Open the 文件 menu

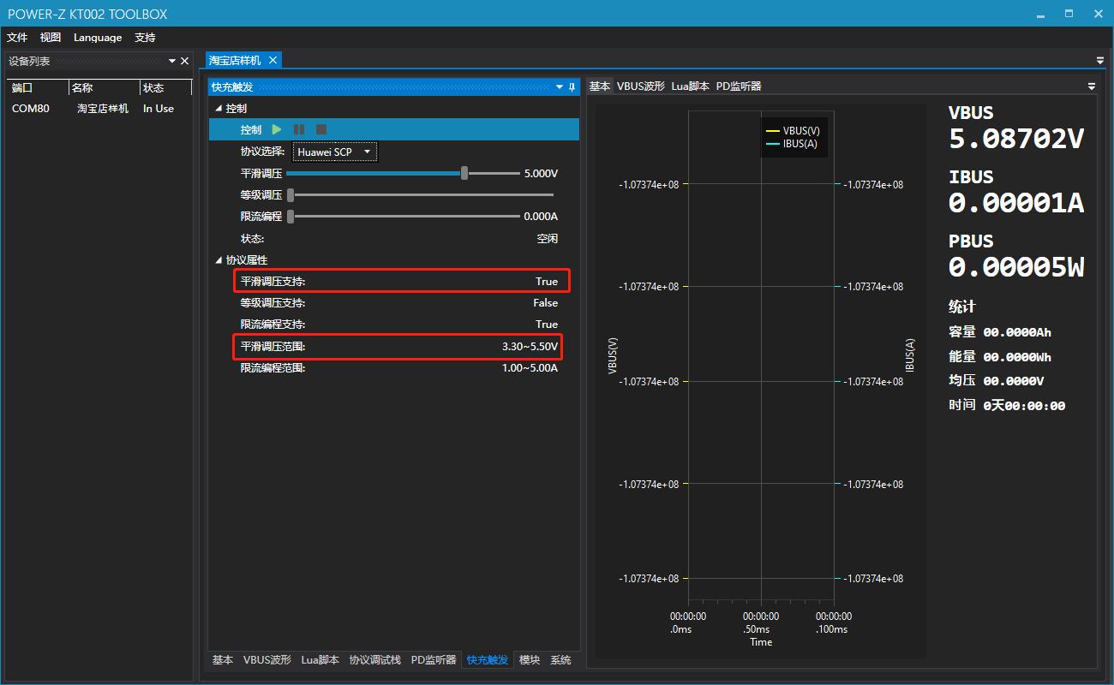[17, 38]
